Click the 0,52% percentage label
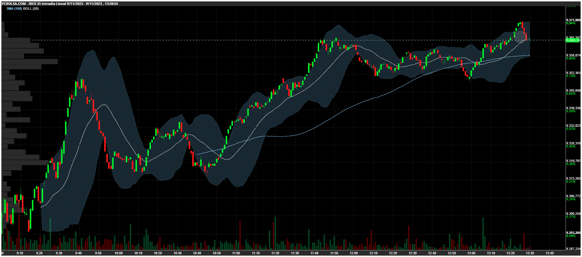 point(571,129)
